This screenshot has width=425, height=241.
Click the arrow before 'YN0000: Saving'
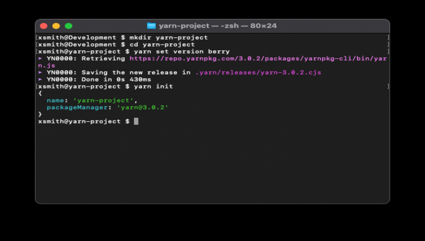coord(40,72)
